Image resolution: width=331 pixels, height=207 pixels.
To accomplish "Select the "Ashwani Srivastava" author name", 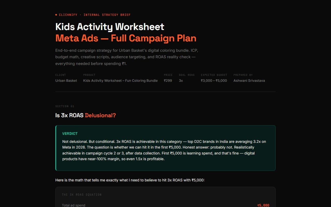I will tap(249, 80).
